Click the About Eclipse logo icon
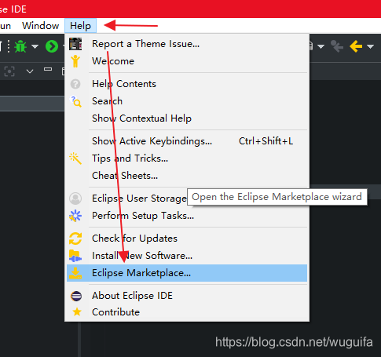The width and height of the screenshot is (381, 357). point(76,296)
